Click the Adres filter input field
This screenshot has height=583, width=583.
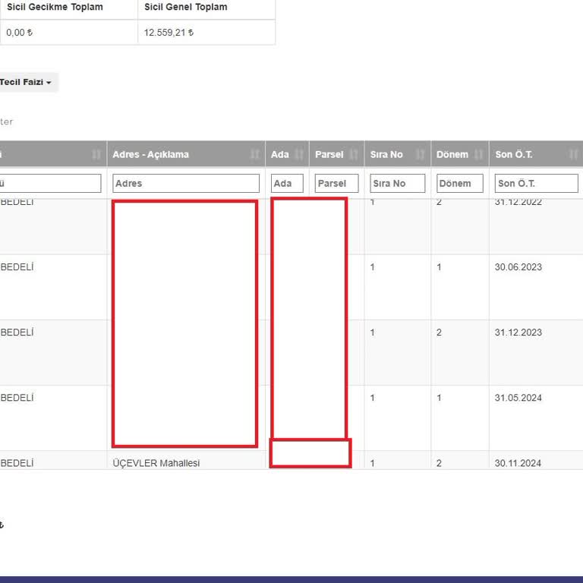click(x=186, y=183)
